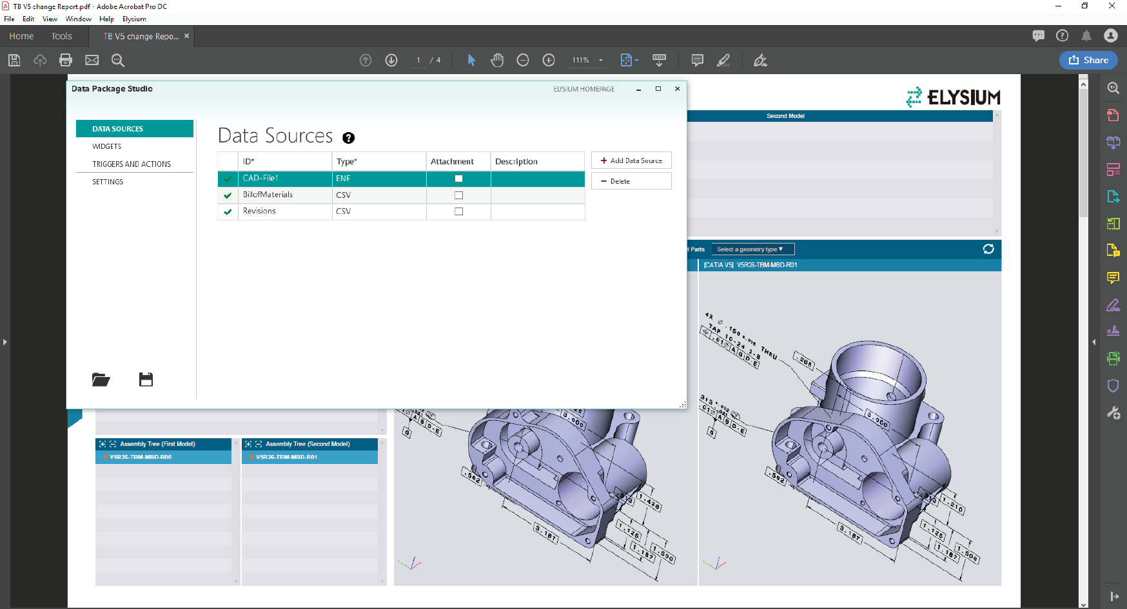The width and height of the screenshot is (1127, 609).
Task: Open the Elysium menu in menu bar
Action: coord(134,19)
